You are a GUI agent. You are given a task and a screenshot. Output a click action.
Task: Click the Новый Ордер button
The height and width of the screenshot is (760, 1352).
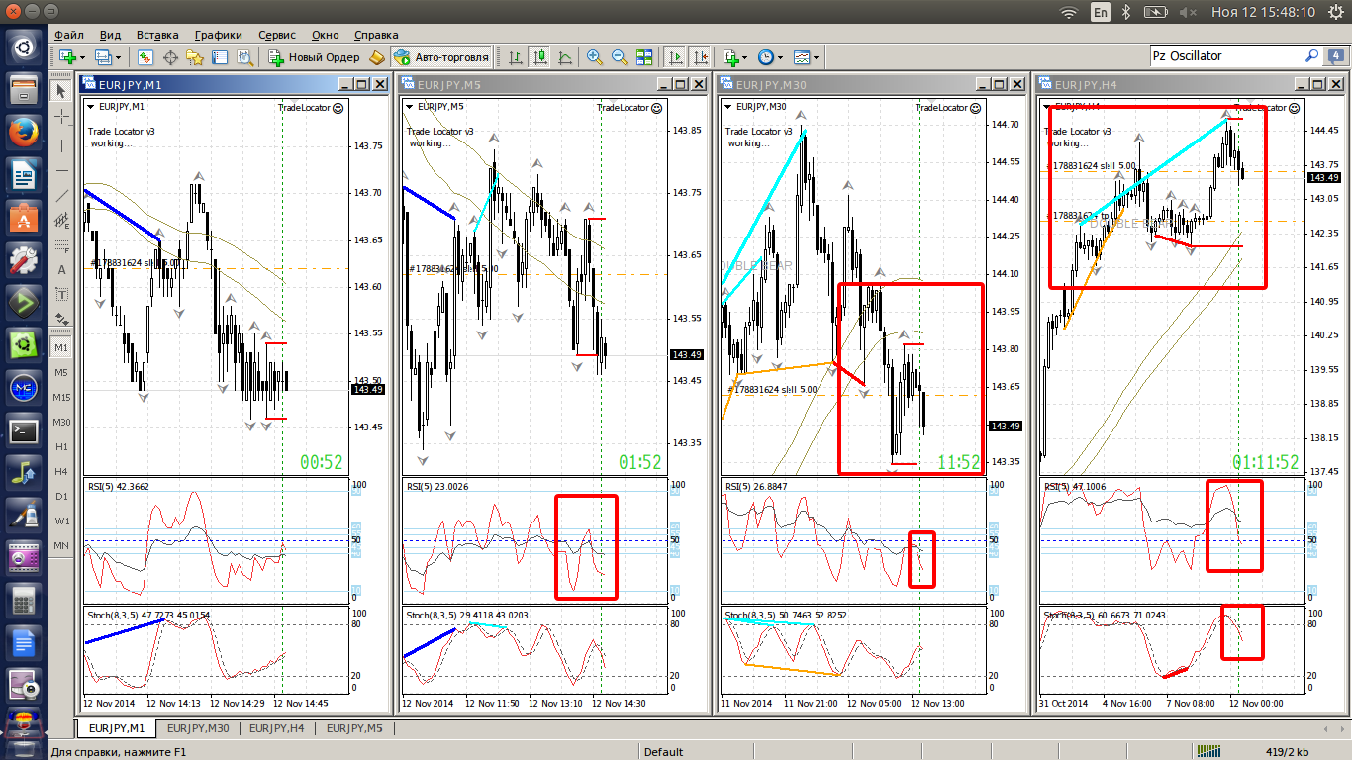click(x=314, y=57)
